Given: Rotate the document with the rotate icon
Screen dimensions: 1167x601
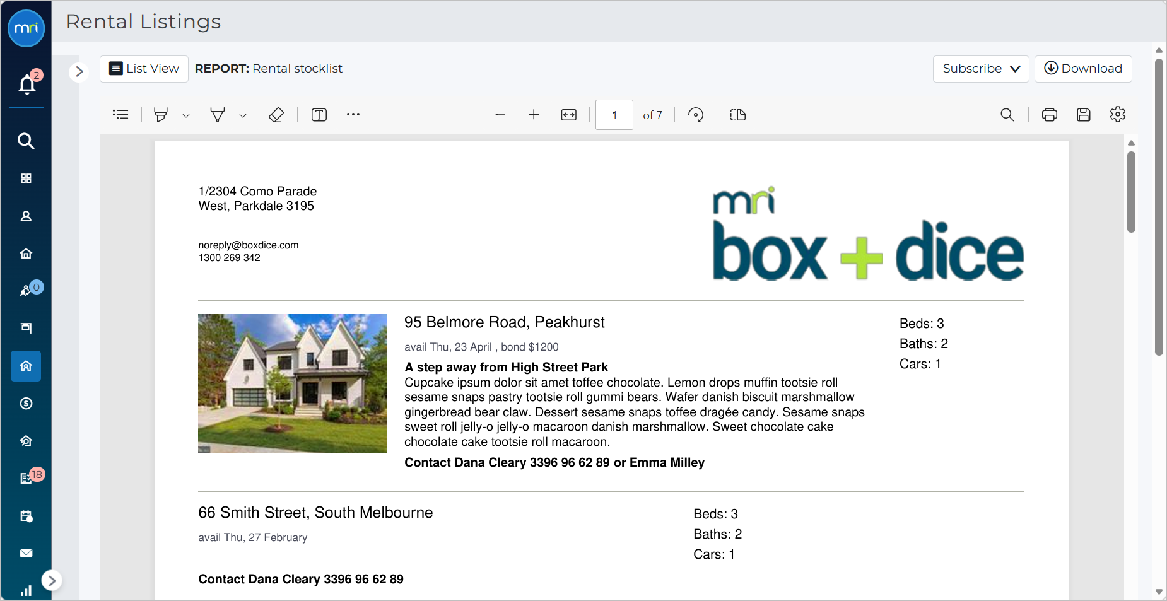Looking at the screenshot, I should click(696, 115).
